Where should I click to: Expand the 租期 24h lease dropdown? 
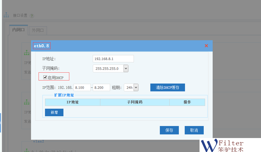(x=136, y=87)
